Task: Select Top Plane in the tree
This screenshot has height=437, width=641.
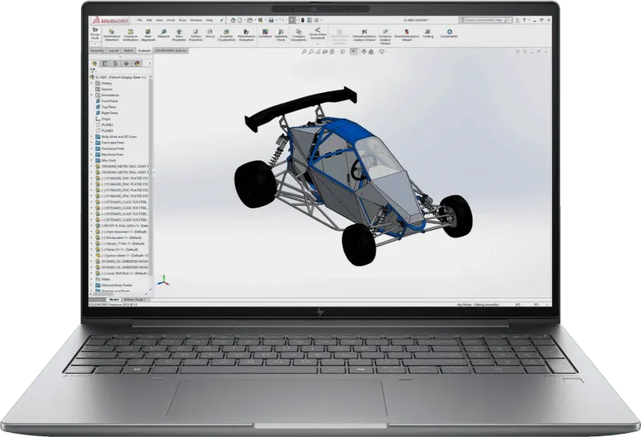Action: point(106,107)
